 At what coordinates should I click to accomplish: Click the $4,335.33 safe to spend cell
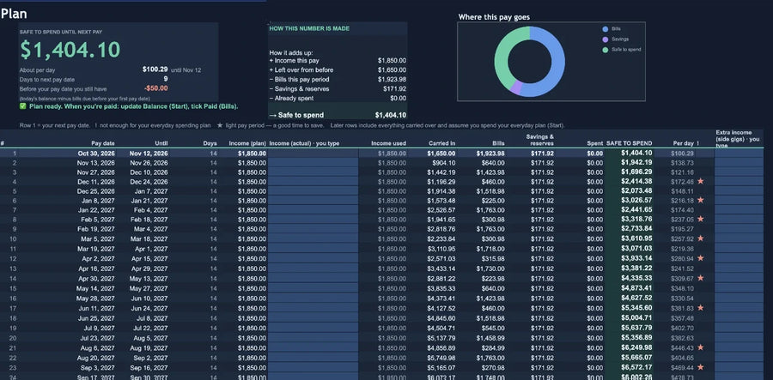(636, 278)
